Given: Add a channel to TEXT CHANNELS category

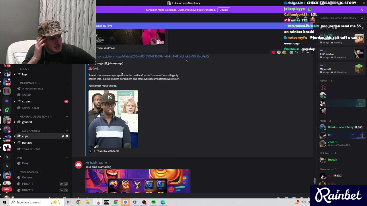Looking at the screenshot, I should pos(67,131).
